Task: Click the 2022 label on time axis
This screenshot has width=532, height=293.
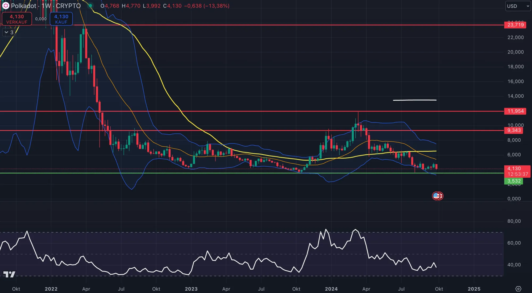Action: pos(51,289)
